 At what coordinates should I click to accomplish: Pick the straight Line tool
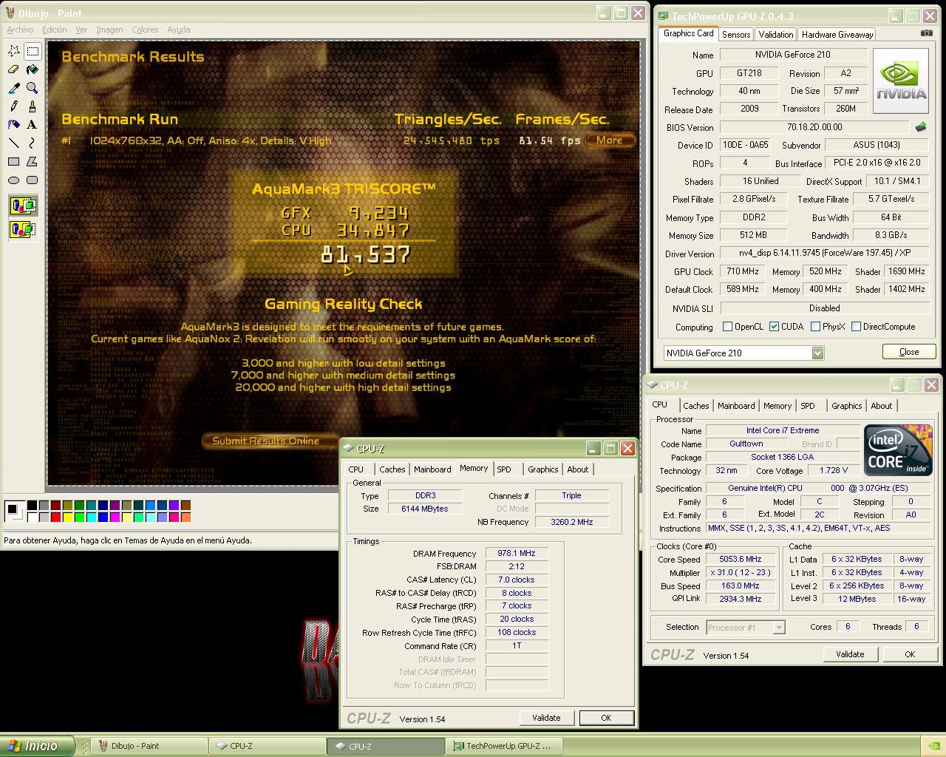(x=14, y=143)
